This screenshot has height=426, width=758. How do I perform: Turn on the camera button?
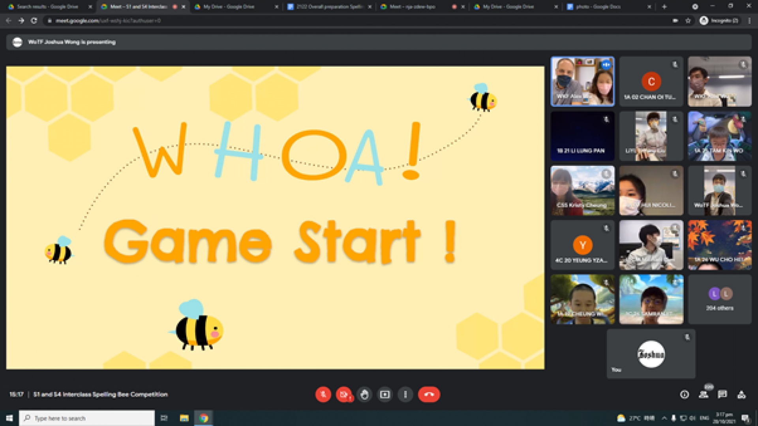point(344,394)
